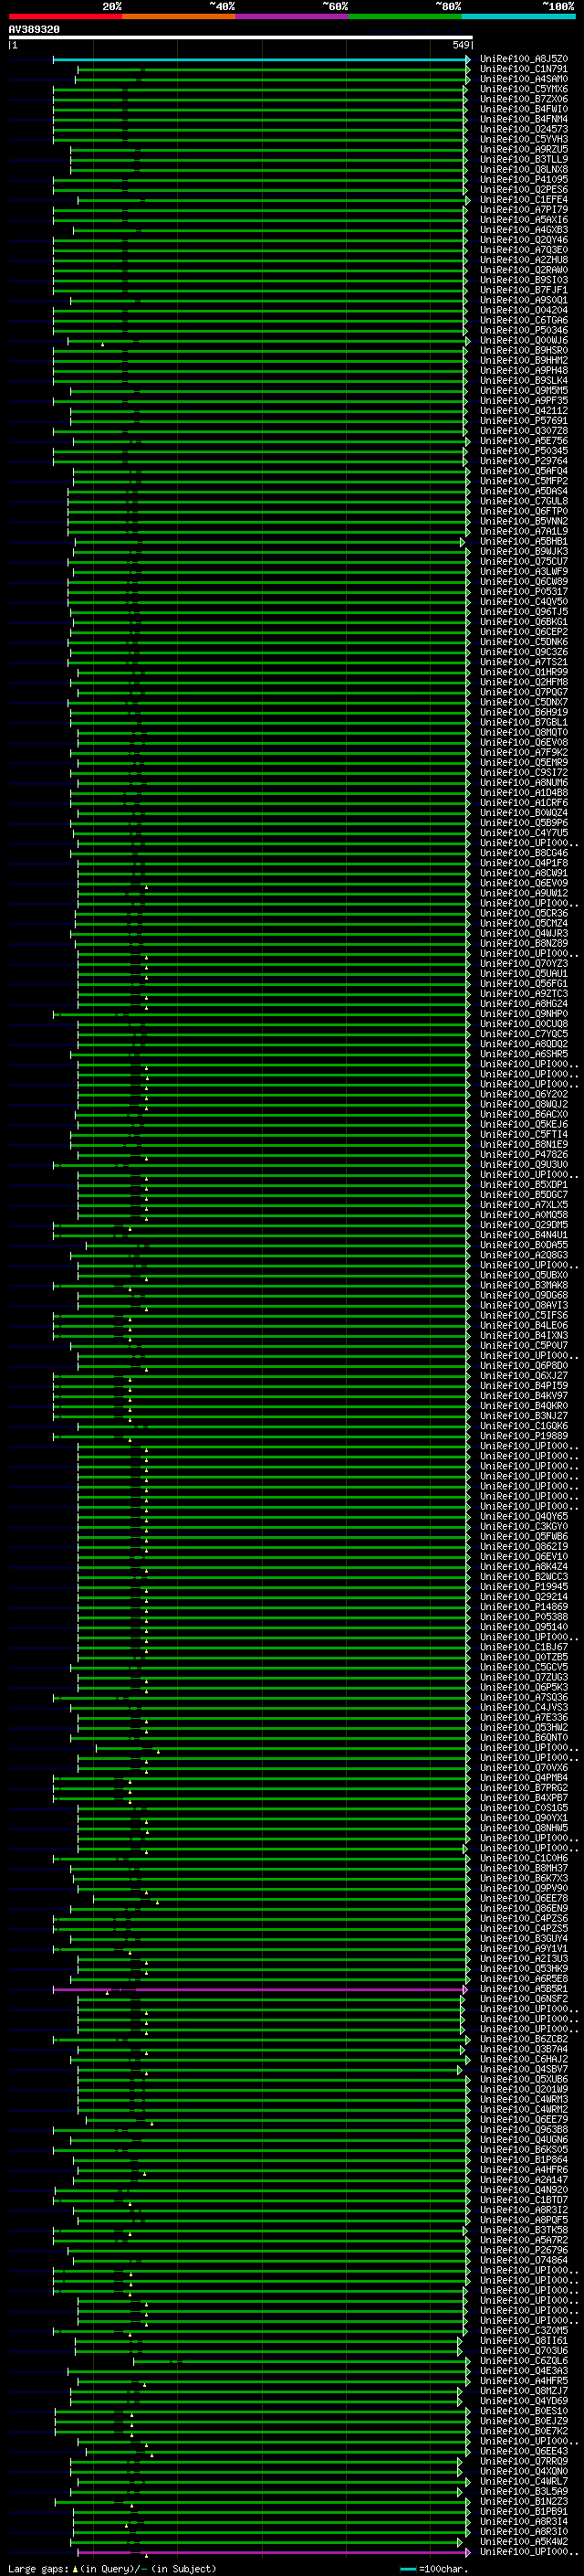Click hit UniRef100_A4GXB3
This screenshot has width=584, height=2576.
pos(524,230)
